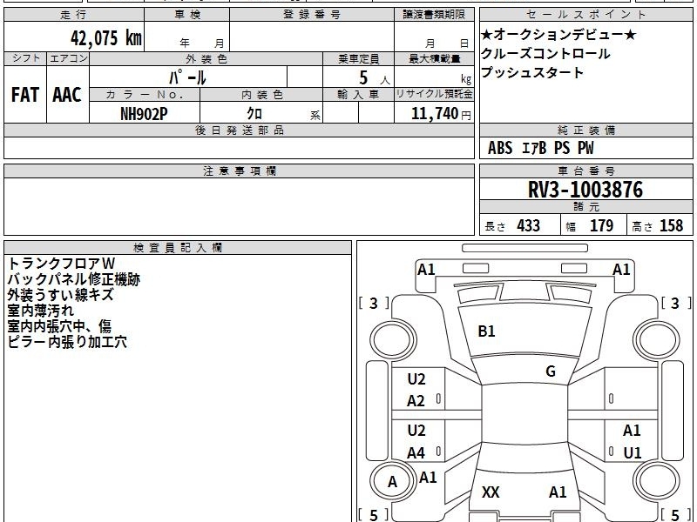Click the exterior color value 'パール'
697x522 pixels.
pyautogui.click(x=187, y=78)
